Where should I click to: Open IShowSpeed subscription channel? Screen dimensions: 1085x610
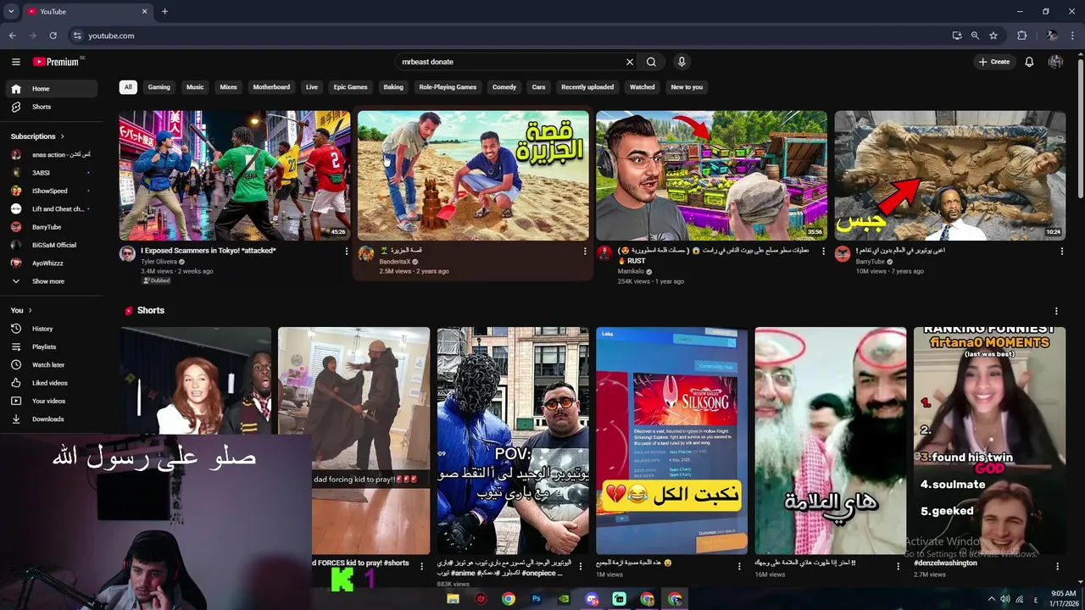[52, 191]
